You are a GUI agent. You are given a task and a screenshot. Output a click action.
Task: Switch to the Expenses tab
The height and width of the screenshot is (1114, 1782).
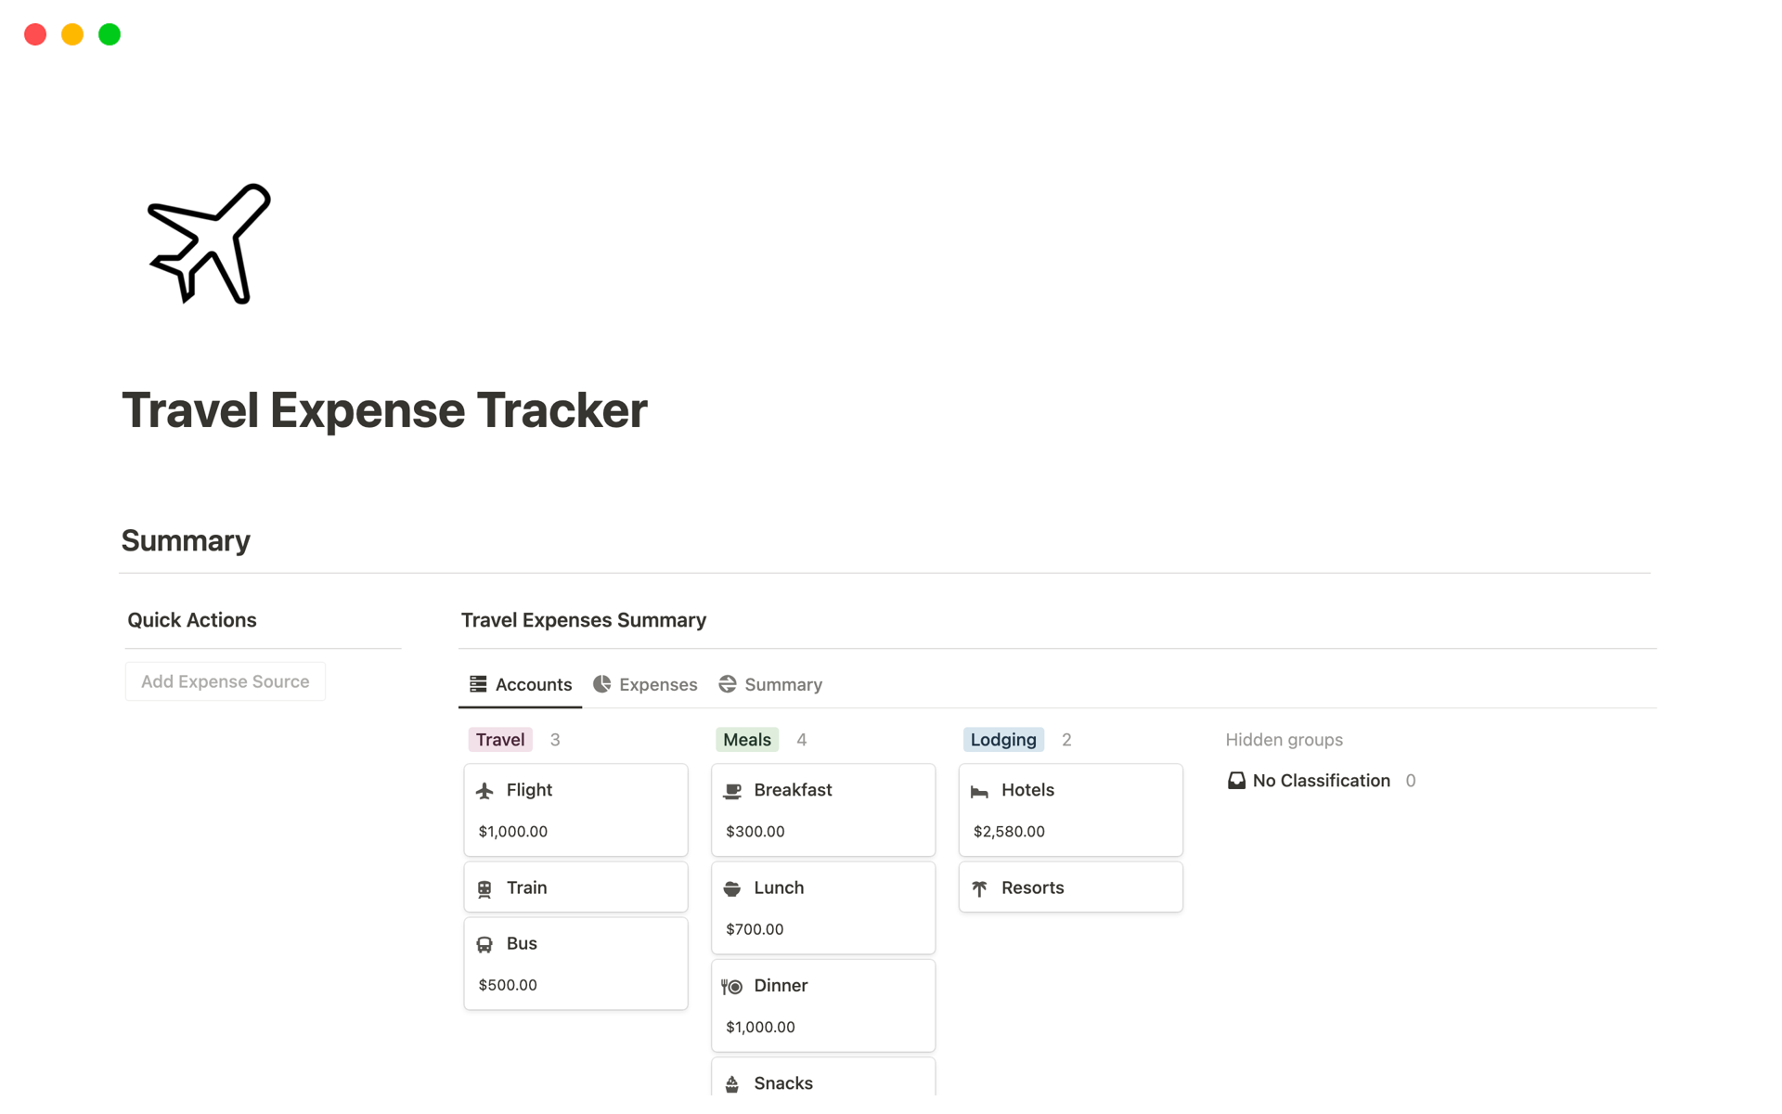[646, 684]
